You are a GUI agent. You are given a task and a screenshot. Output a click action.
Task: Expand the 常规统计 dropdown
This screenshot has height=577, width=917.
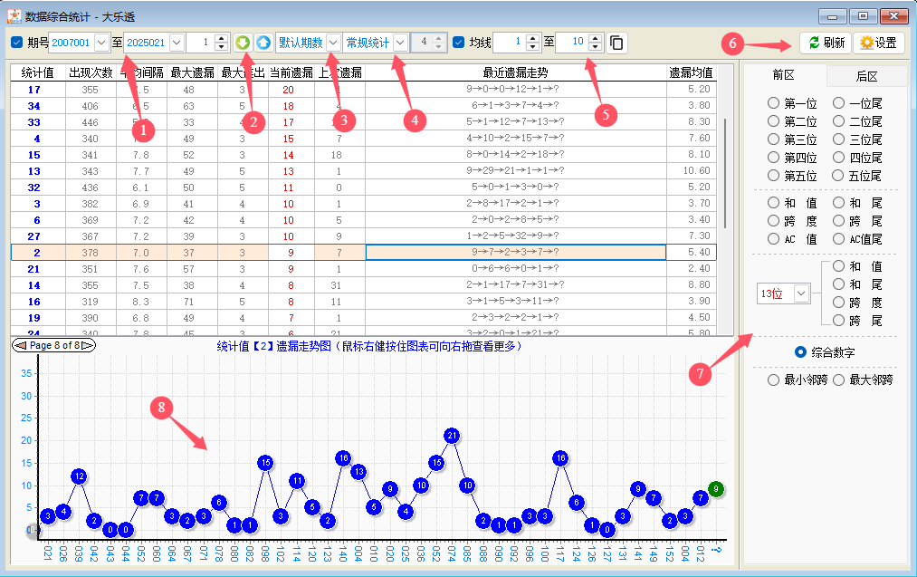(x=400, y=43)
